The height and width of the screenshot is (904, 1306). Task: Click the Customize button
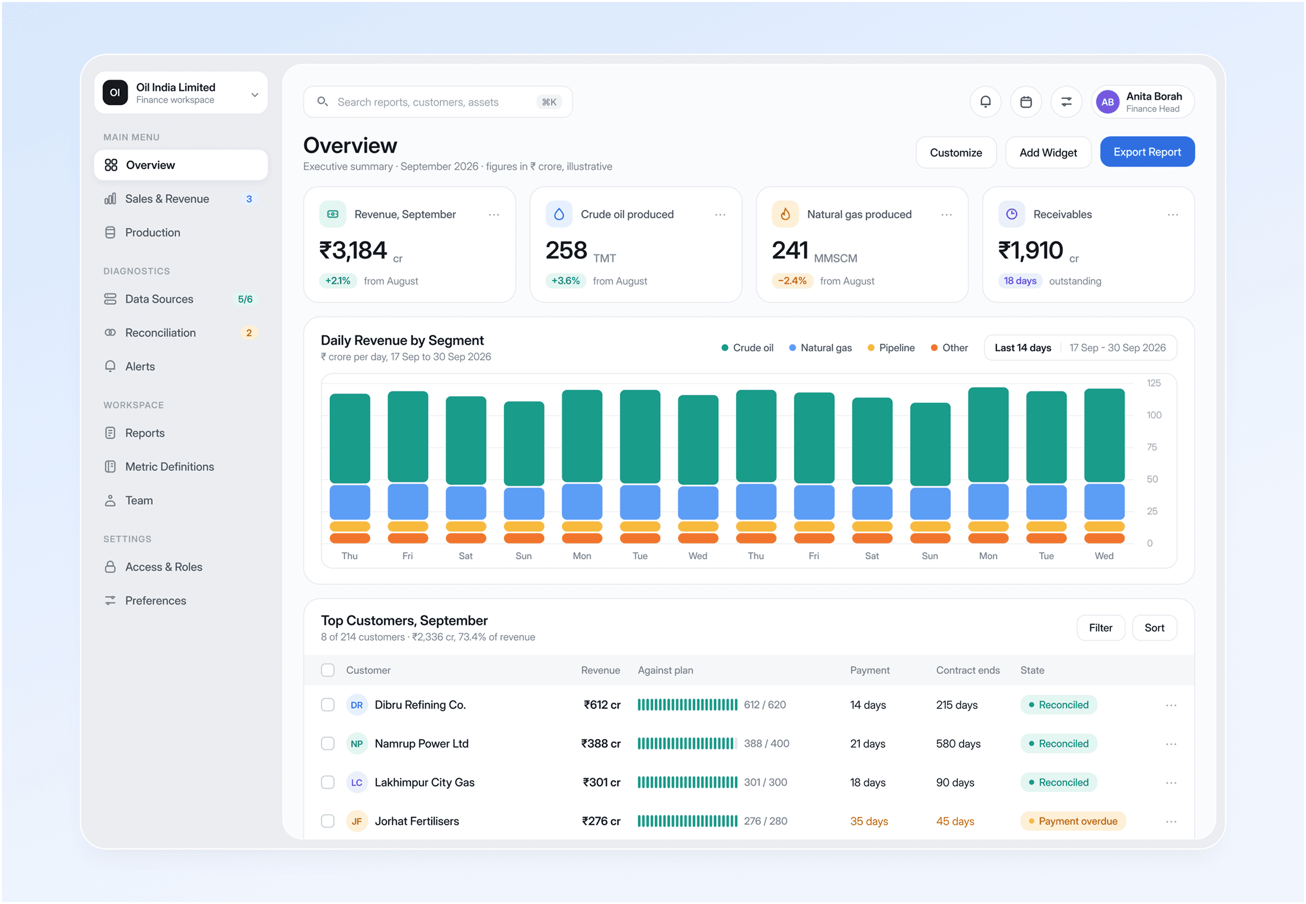point(956,152)
